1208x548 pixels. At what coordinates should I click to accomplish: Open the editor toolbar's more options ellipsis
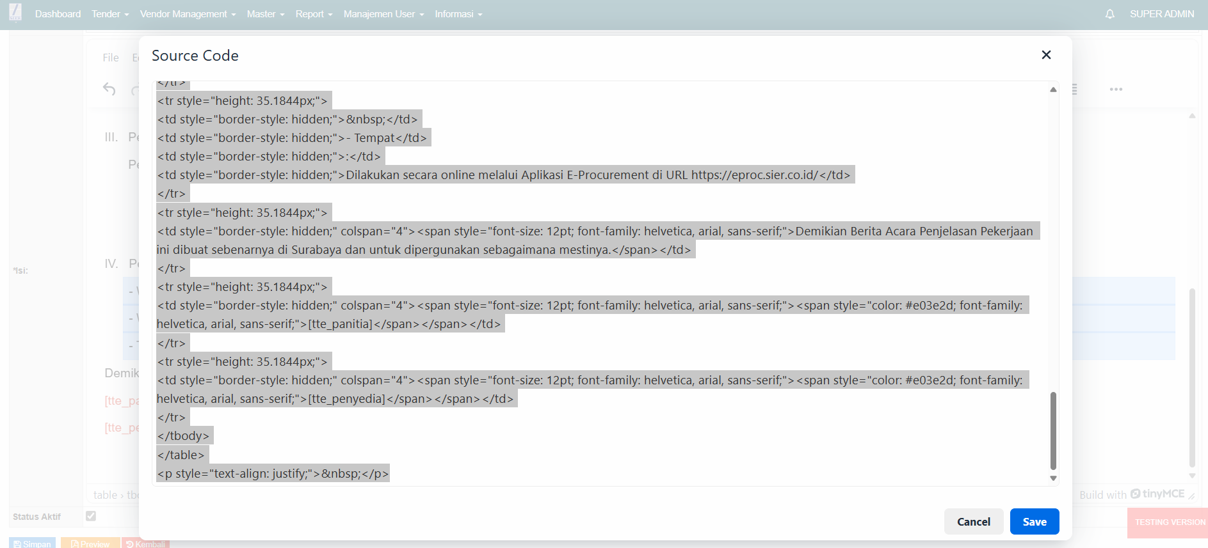click(x=1116, y=89)
